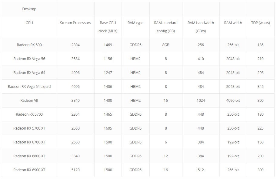Click the "4096-bit" RAM width cell
Image resolution: width=277 pixels, height=180 pixels.
pos(233,101)
